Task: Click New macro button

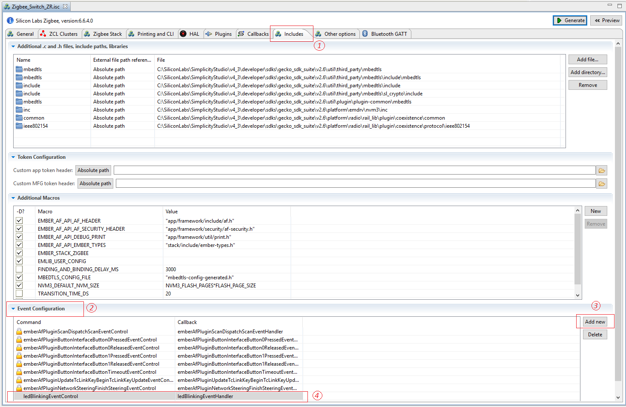Action: (x=596, y=211)
